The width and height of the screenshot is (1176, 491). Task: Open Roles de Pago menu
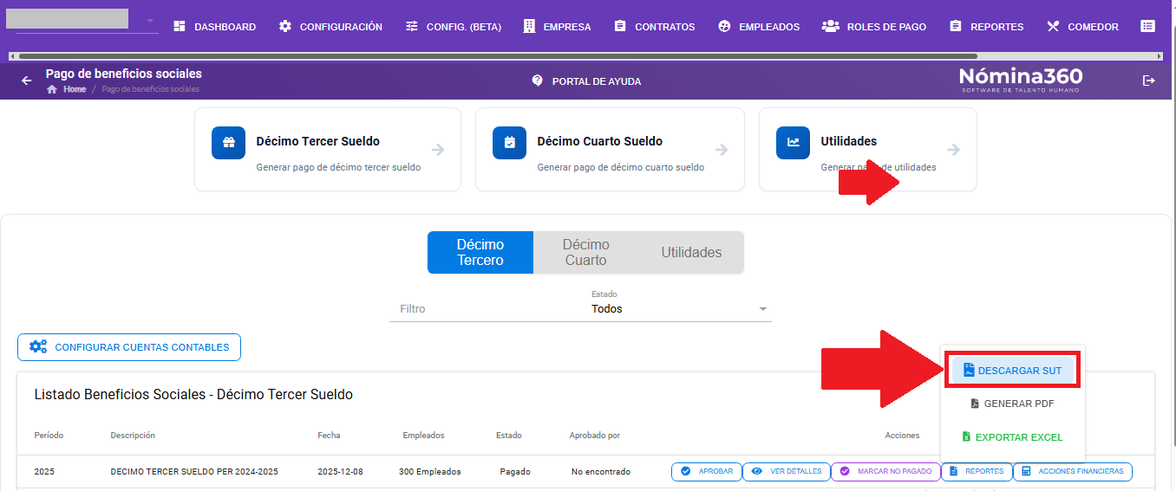[x=874, y=27]
